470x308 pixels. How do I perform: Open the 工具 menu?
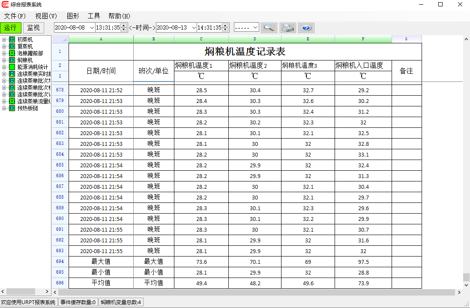pyautogui.click(x=93, y=16)
